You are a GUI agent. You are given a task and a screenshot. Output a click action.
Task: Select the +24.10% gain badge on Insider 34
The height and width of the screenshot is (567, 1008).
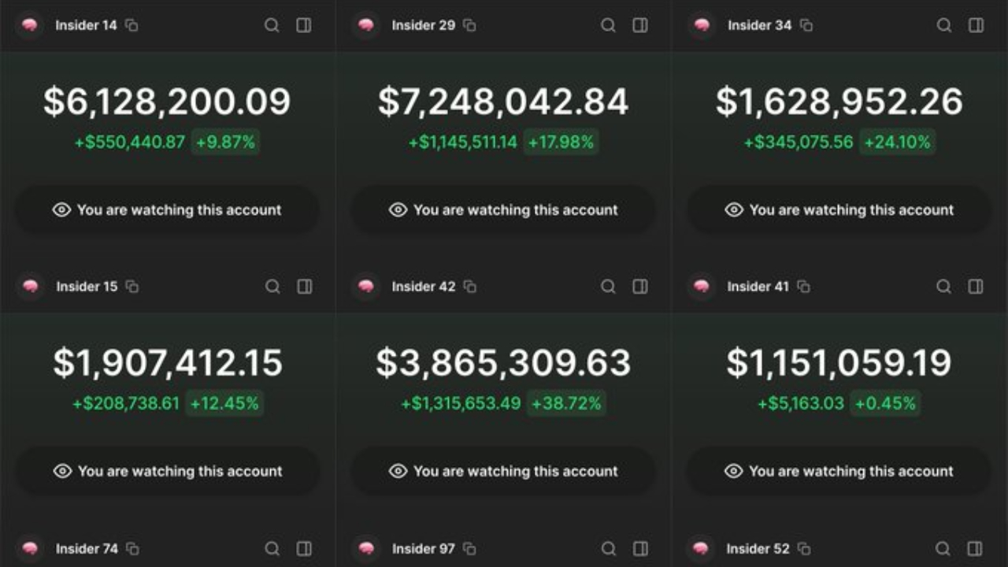(x=897, y=143)
